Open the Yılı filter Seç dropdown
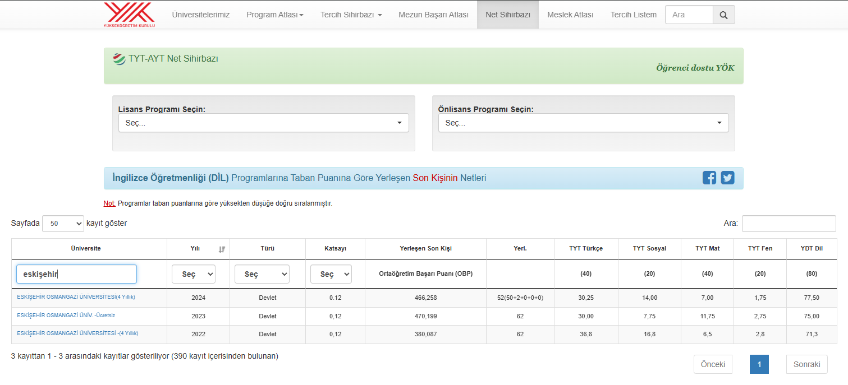The width and height of the screenshot is (848, 385). pyautogui.click(x=193, y=274)
